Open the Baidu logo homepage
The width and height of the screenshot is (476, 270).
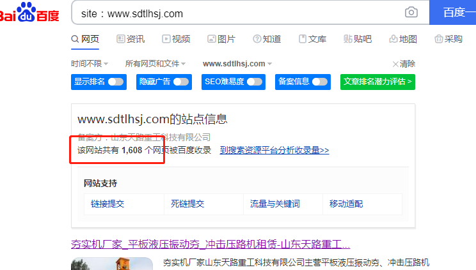pyautogui.click(x=29, y=12)
